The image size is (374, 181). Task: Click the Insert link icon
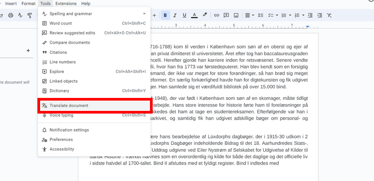pyautogui.click(x=216, y=16)
